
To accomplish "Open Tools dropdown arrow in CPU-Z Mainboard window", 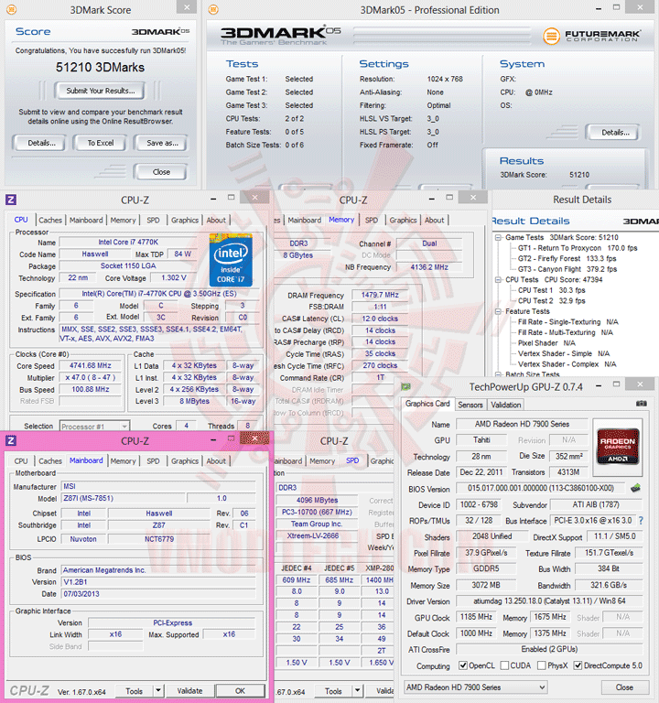I will pyautogui.click(x=157, y=691).
